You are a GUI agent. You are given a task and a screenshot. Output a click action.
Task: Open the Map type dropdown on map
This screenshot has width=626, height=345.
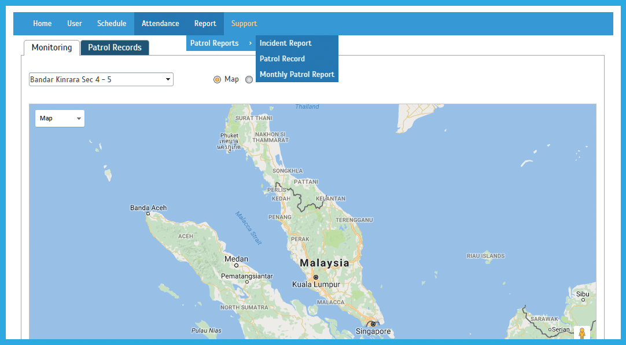60,118
